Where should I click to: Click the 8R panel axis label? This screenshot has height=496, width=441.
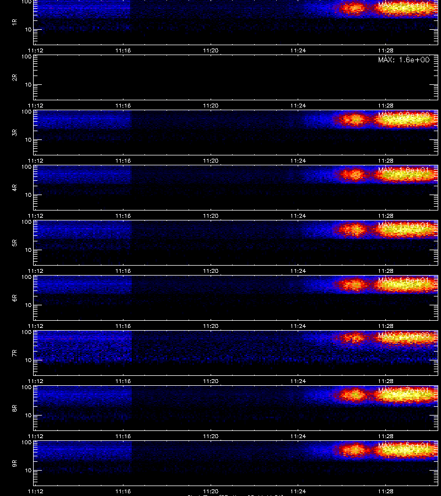(14, 408)
